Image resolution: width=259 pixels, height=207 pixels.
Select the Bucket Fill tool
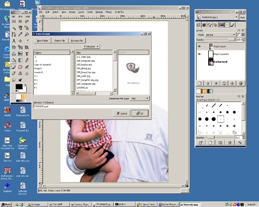14,61
